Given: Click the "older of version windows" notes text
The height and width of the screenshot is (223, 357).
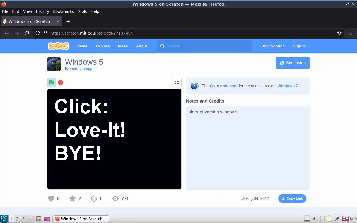Looking at the screenshot, I should [x=213, y=112].
